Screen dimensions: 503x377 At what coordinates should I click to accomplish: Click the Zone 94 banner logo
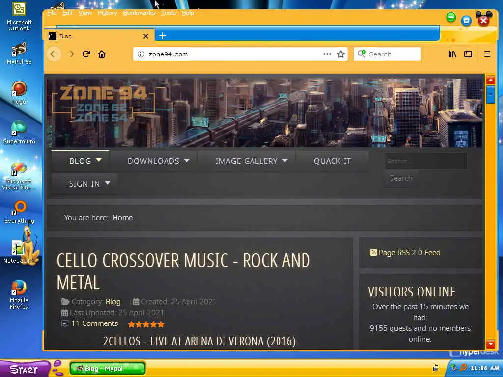point(103,104)
